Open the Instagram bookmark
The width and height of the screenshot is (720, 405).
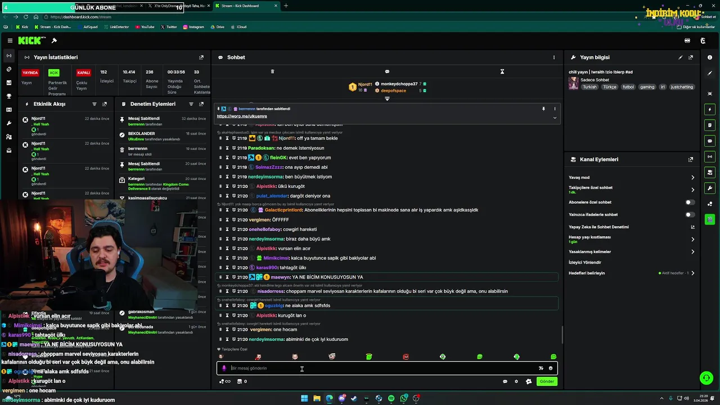193,27
